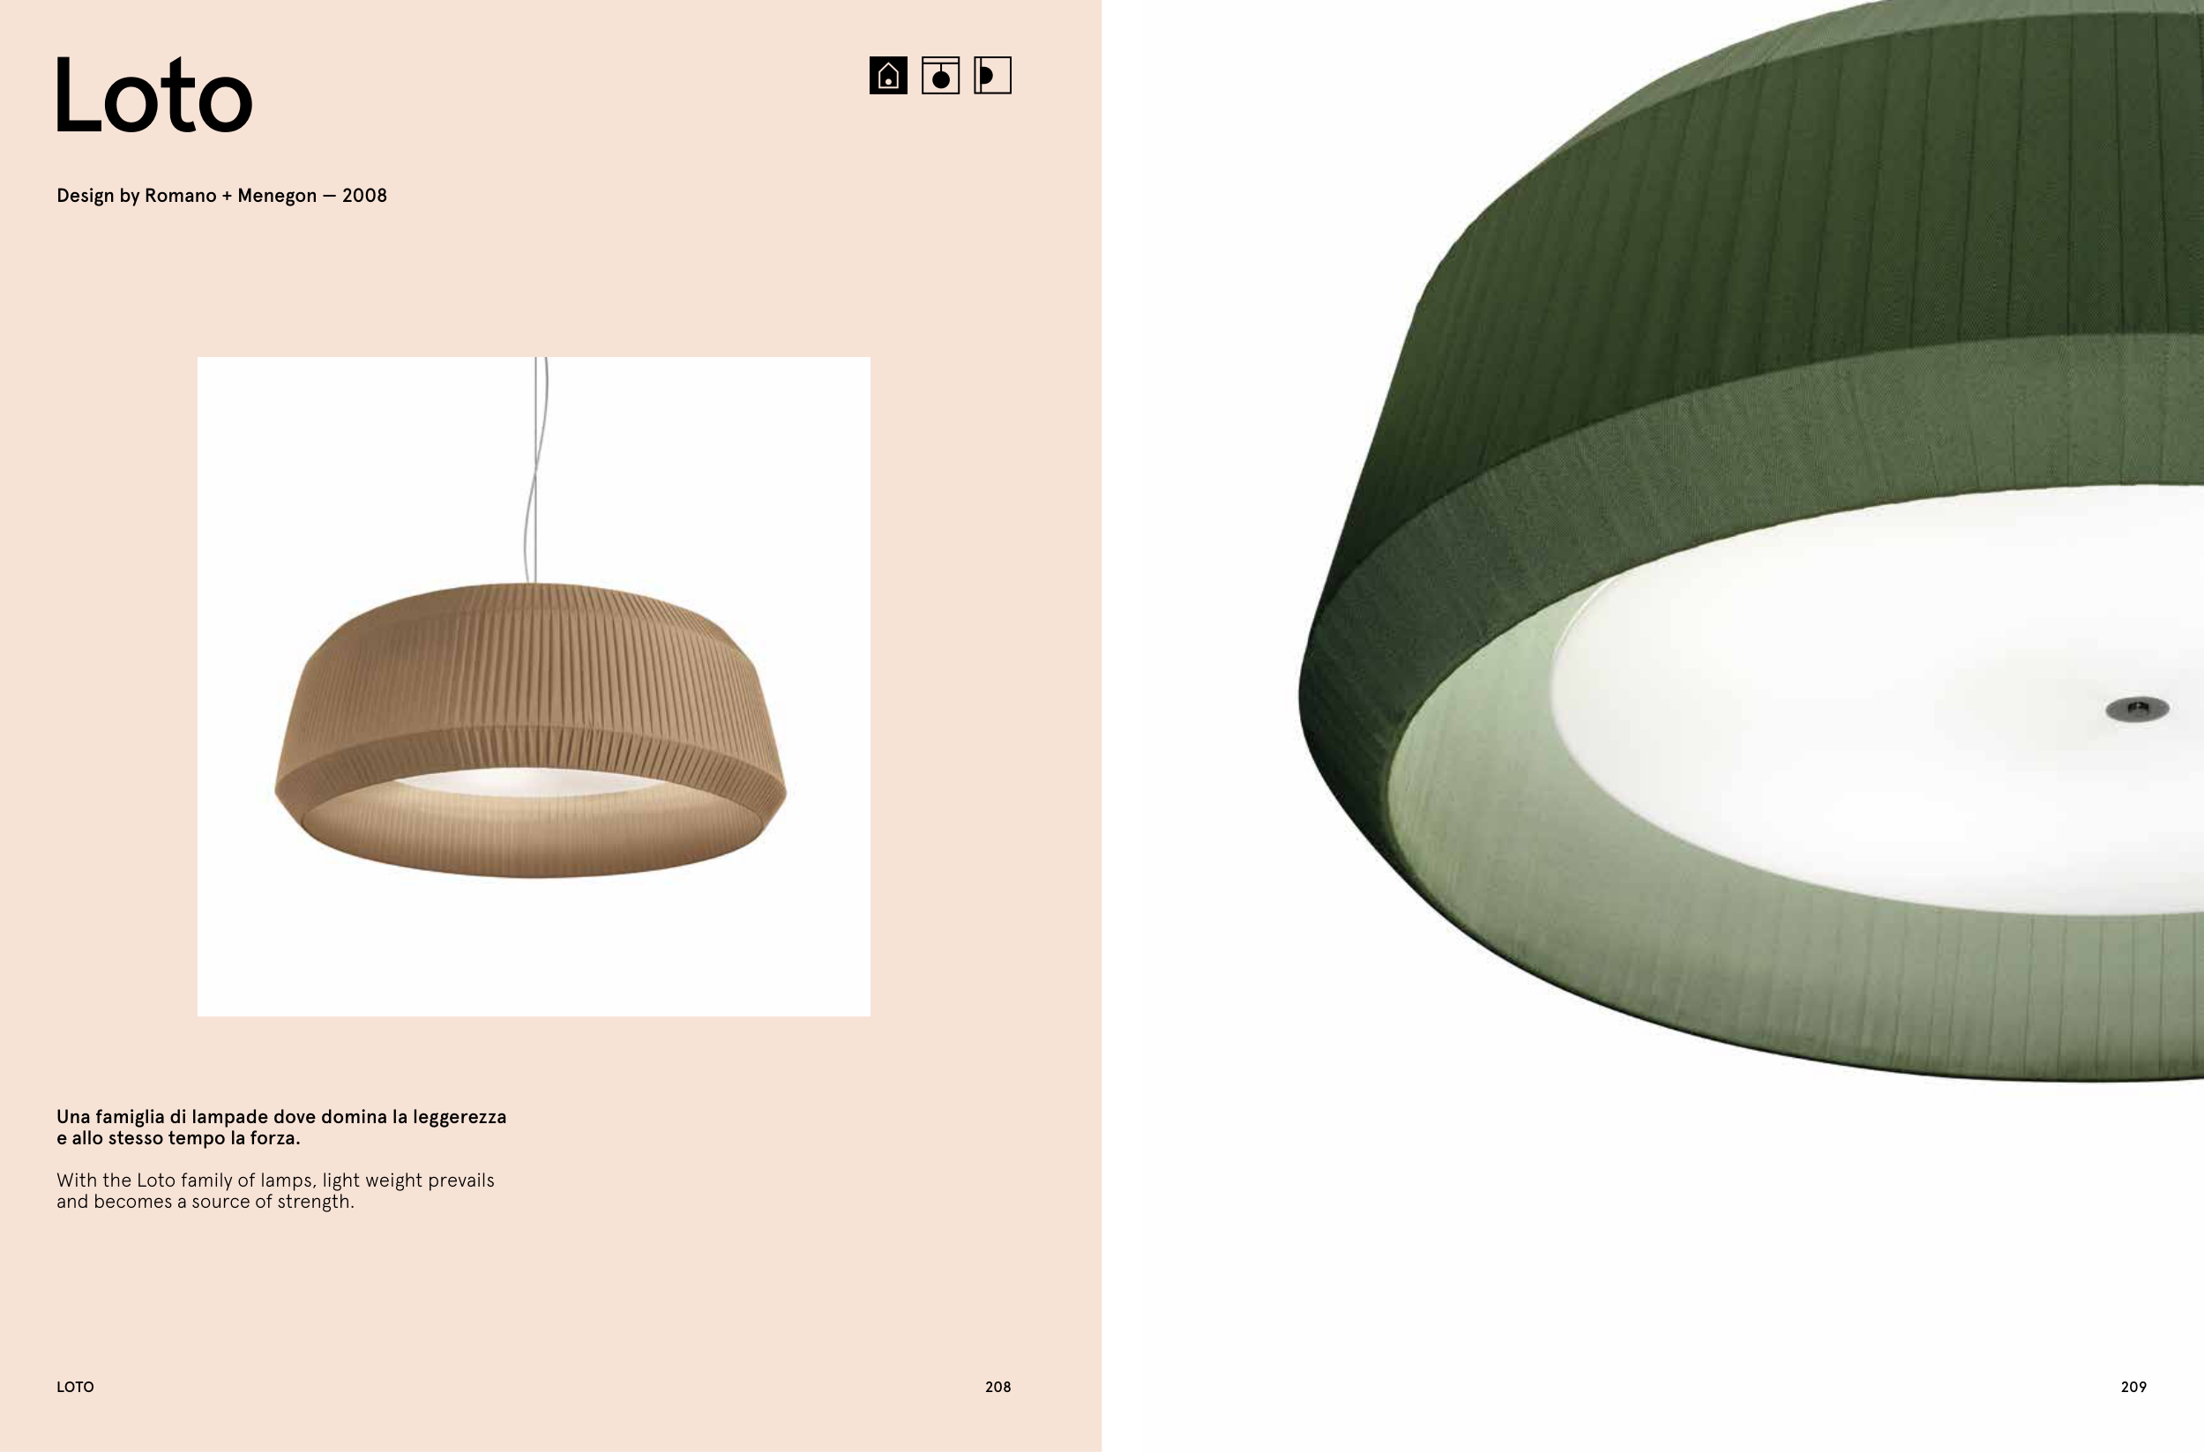Click the Italian description paragraph
This screenshot has height=1452, width=2204.
pos(281,1127)
